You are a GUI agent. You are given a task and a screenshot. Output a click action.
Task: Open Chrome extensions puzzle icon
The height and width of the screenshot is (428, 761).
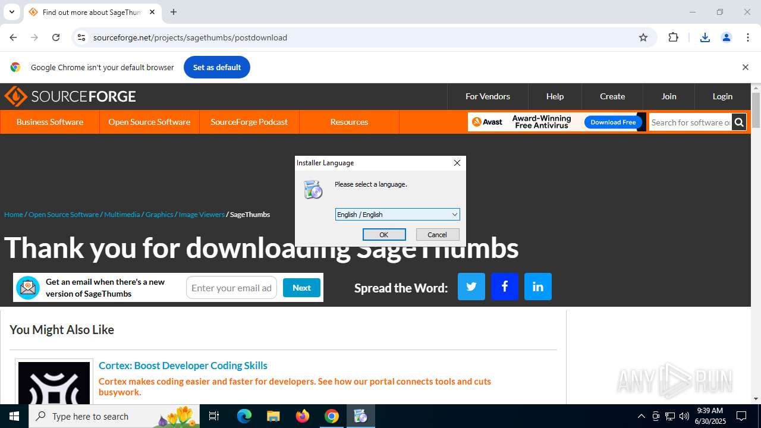click(x=673, y=37)
